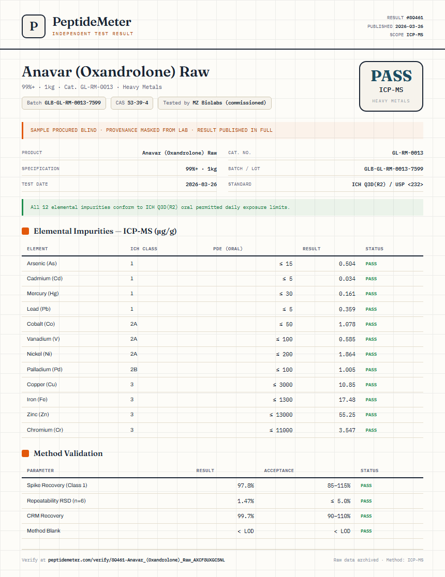Click the Iron result 17.48
Viewport: 445px width, 577px height.
(x=347, y=400)
